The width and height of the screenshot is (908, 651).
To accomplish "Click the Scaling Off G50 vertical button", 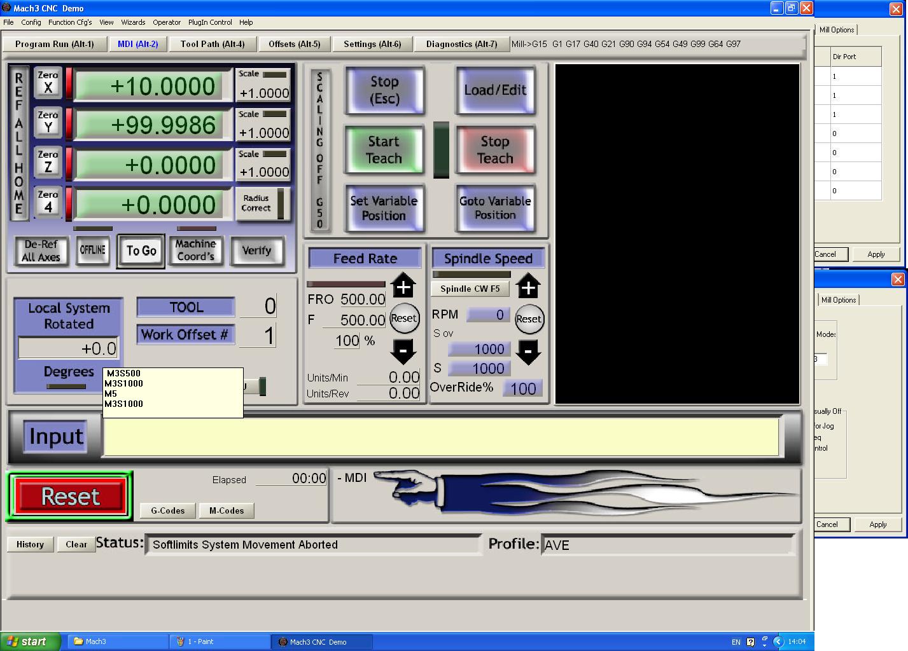I will click(319, 149).
